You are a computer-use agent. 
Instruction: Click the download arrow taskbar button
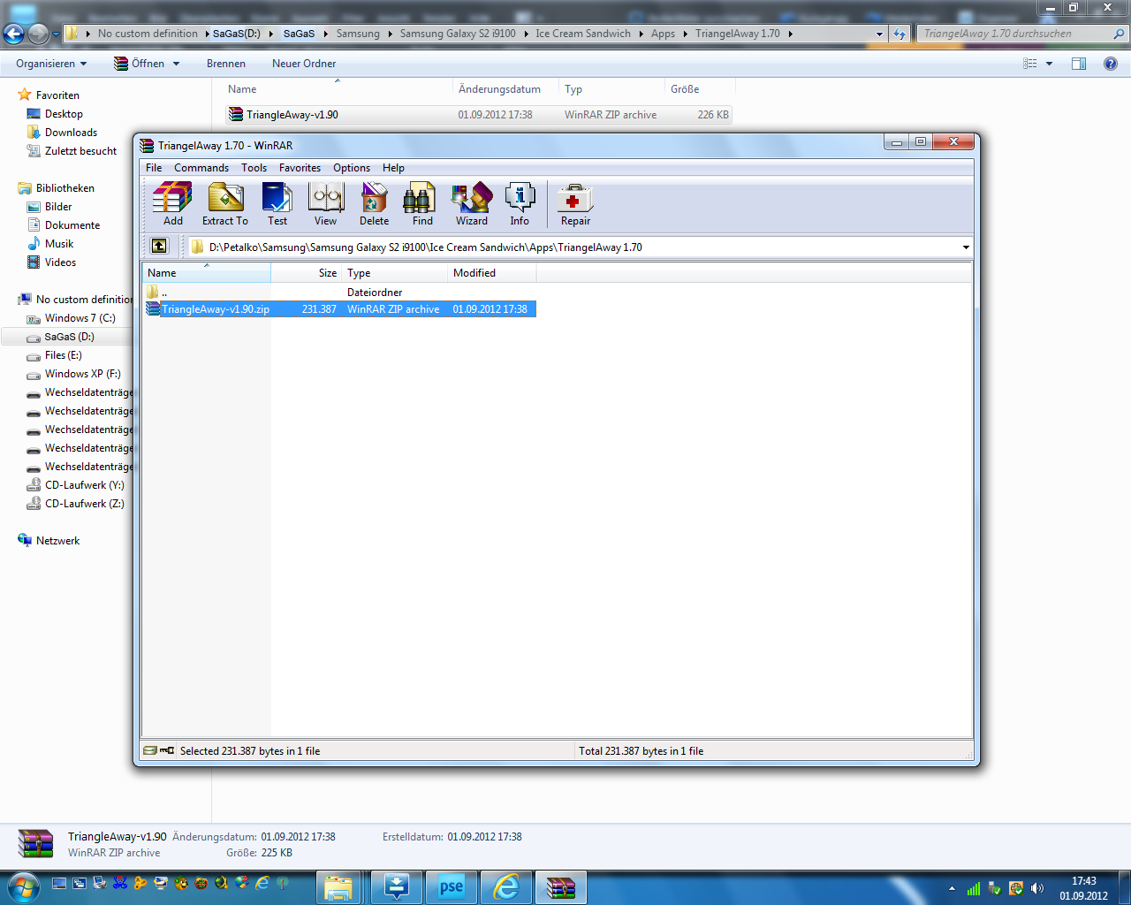click(x=397, y=886)
